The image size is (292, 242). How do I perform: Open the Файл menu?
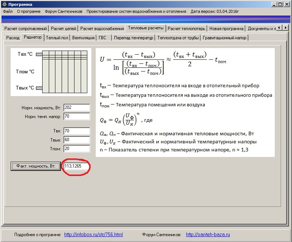tap(8, 11)
